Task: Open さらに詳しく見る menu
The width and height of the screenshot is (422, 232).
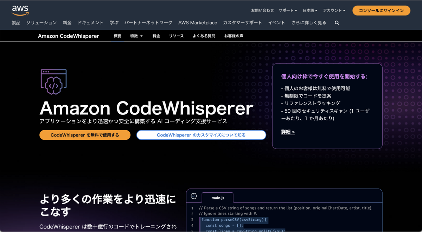Action: (x=309, y=22)
